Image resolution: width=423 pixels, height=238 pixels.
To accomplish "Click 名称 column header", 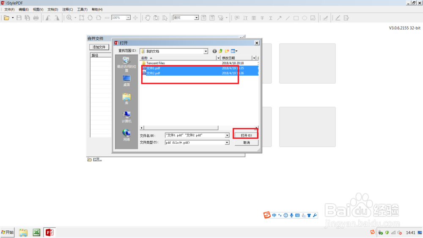I will pyautogui.click(x=178, y=58).
